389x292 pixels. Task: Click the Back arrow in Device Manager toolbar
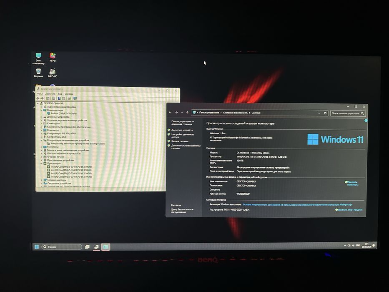coord(38,98)
